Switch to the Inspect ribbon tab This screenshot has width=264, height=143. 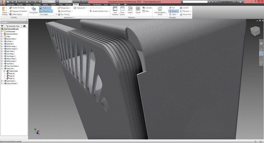53,4
